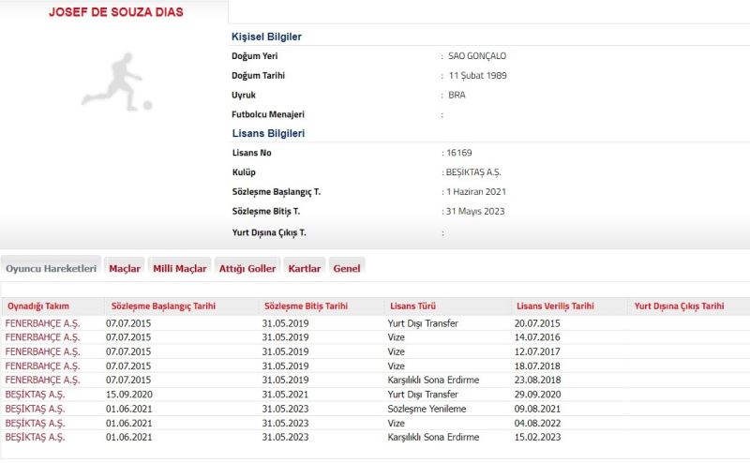This screenshot has height=463, width=750.
Task: Click the Sözleşme Bitiş Tarihi column header
Action: point(307,306)
